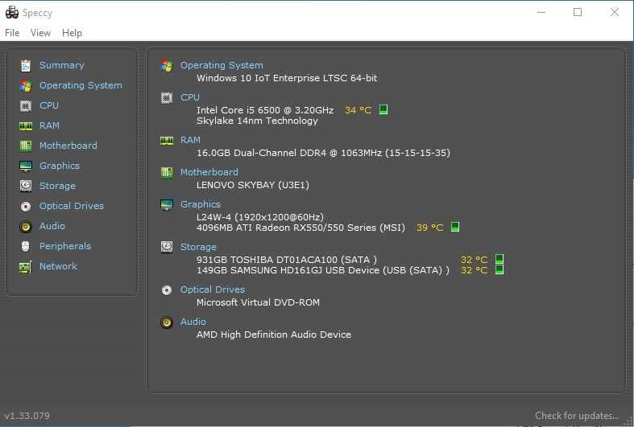Click L24W-4 (1920x1200@60Hz) monitor text
634x427 pixels.
click(x=260, y=217)
